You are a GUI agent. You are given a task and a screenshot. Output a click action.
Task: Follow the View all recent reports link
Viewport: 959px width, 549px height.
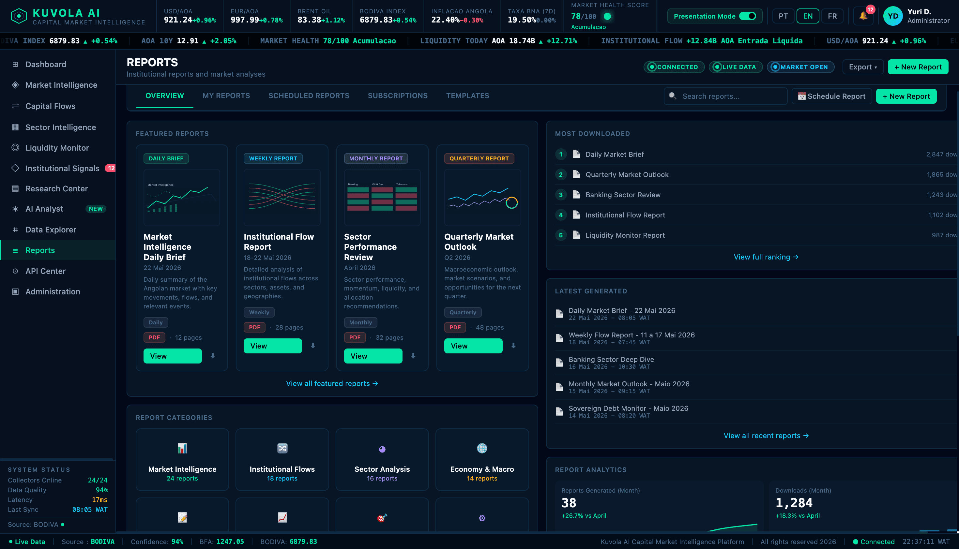pos(766,436)
